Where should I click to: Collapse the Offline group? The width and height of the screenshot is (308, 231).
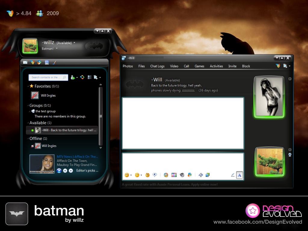click(x=28, y=139)
